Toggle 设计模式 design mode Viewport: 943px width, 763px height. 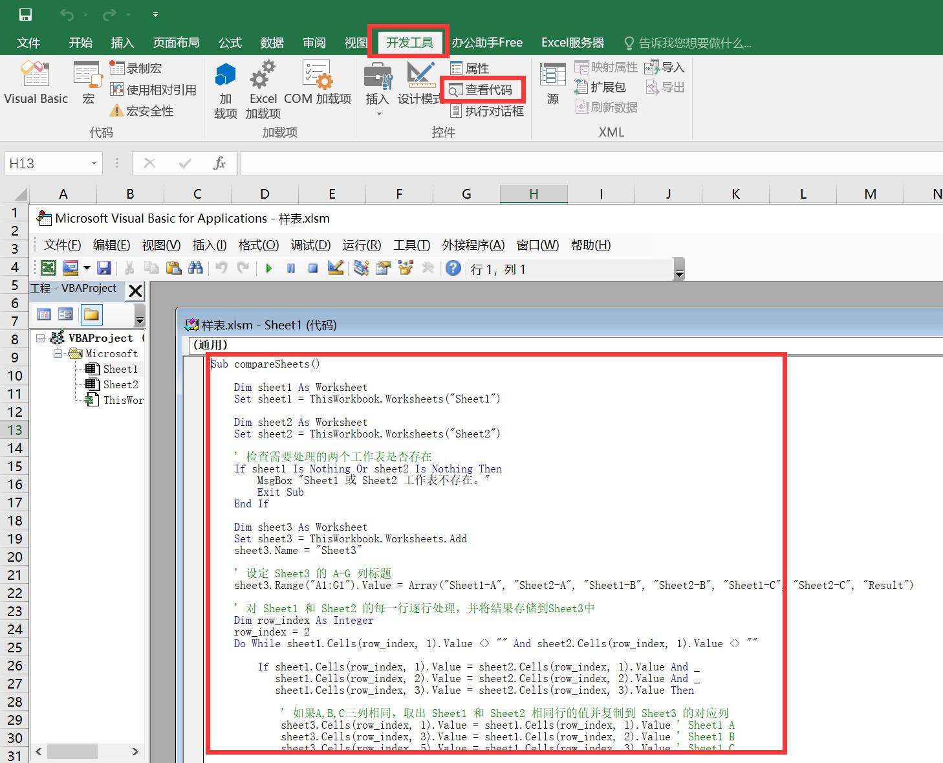[x=419, y=82]
